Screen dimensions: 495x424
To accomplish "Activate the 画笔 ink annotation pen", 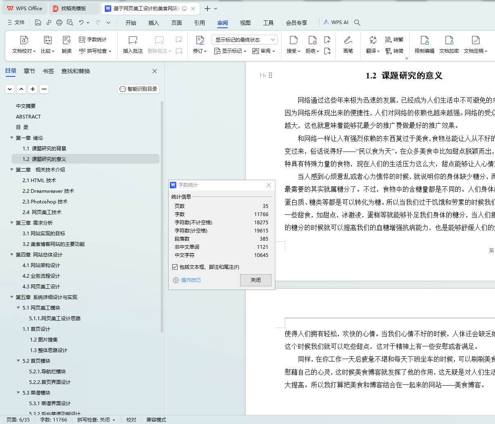I will (348, 45).
